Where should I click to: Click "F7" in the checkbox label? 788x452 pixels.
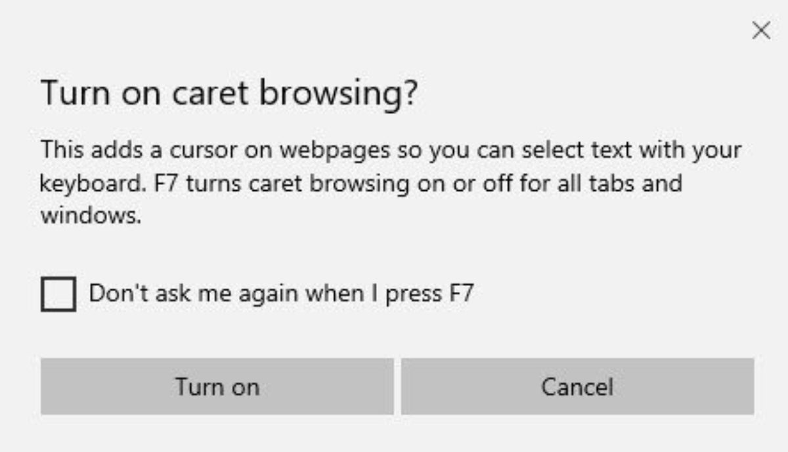[x=461, y=293]
